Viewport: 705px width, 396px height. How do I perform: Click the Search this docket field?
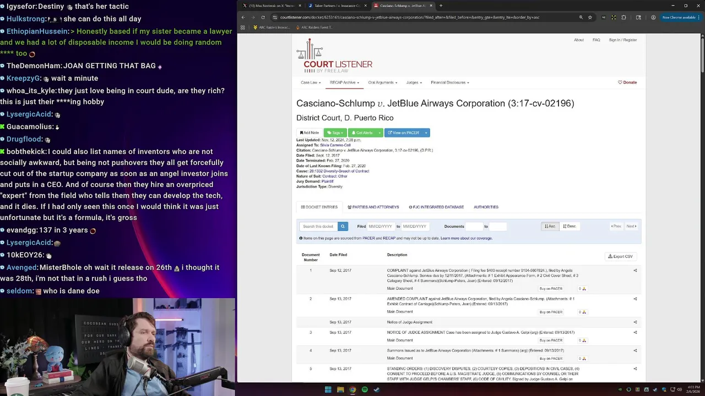pos(318,226)
